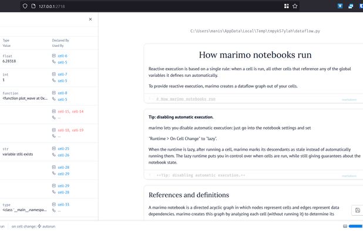
Task: Click the declared-by icon next to cell-6
Action: 54,56
